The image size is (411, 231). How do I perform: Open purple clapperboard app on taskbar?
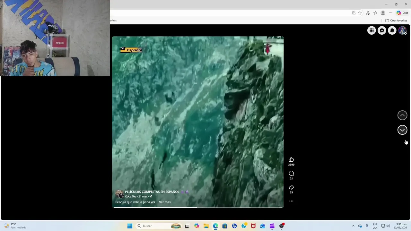tap(272, 226)
